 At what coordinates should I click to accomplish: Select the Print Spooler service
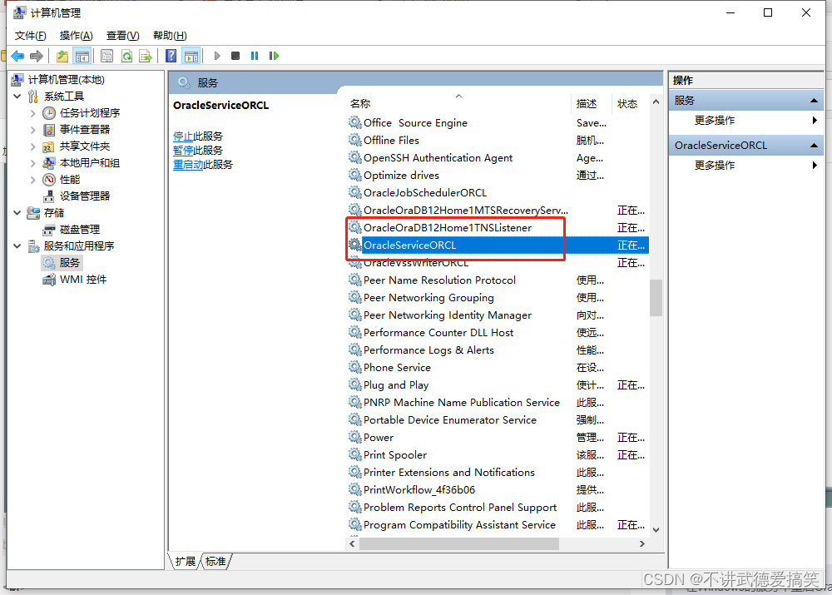point(394,455)
